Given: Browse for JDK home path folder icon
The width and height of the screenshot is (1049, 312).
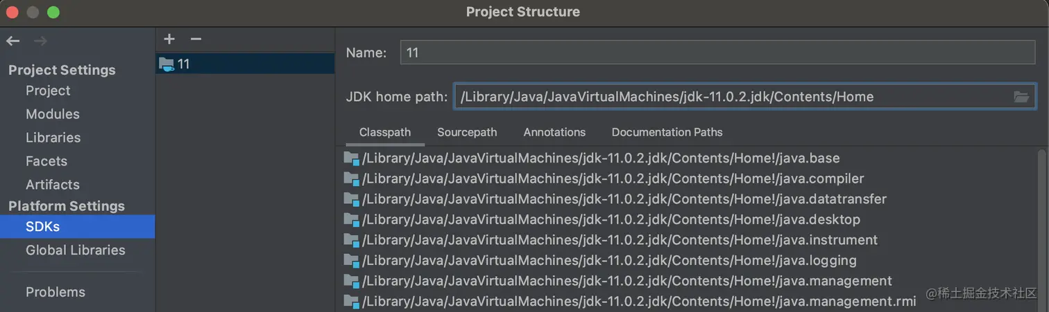Looking at the screenshot, I should (1021, 97).
